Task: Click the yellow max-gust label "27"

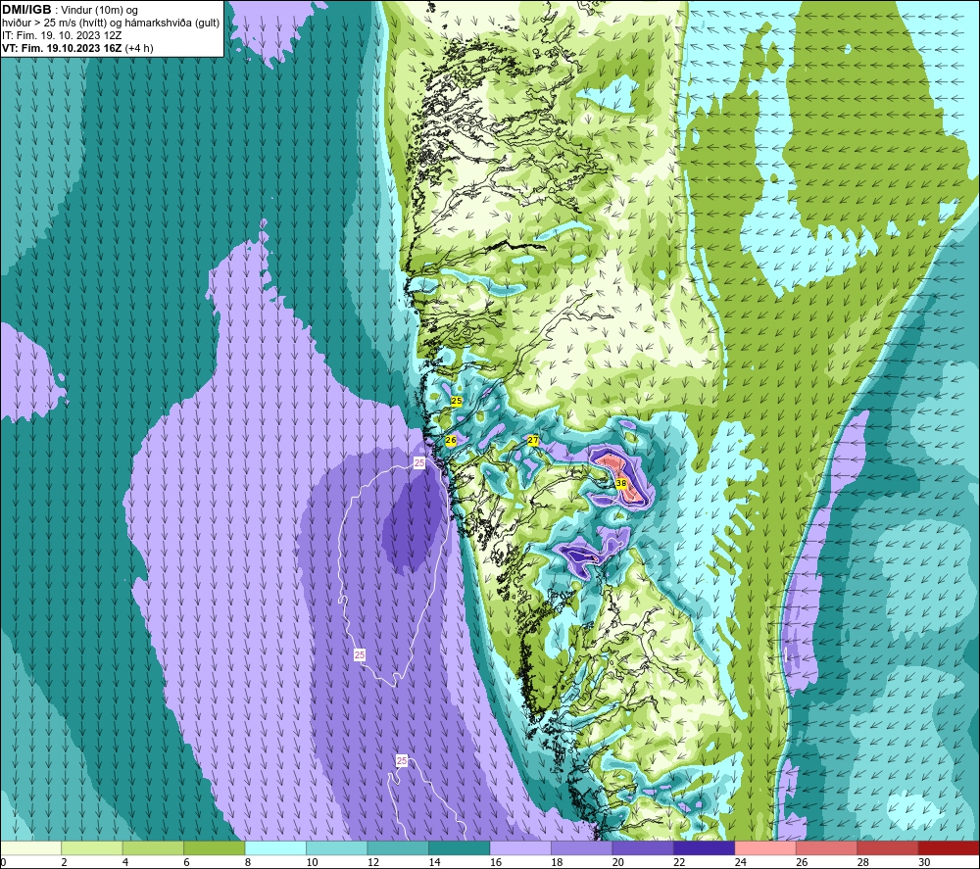Action: coord(533,441)
